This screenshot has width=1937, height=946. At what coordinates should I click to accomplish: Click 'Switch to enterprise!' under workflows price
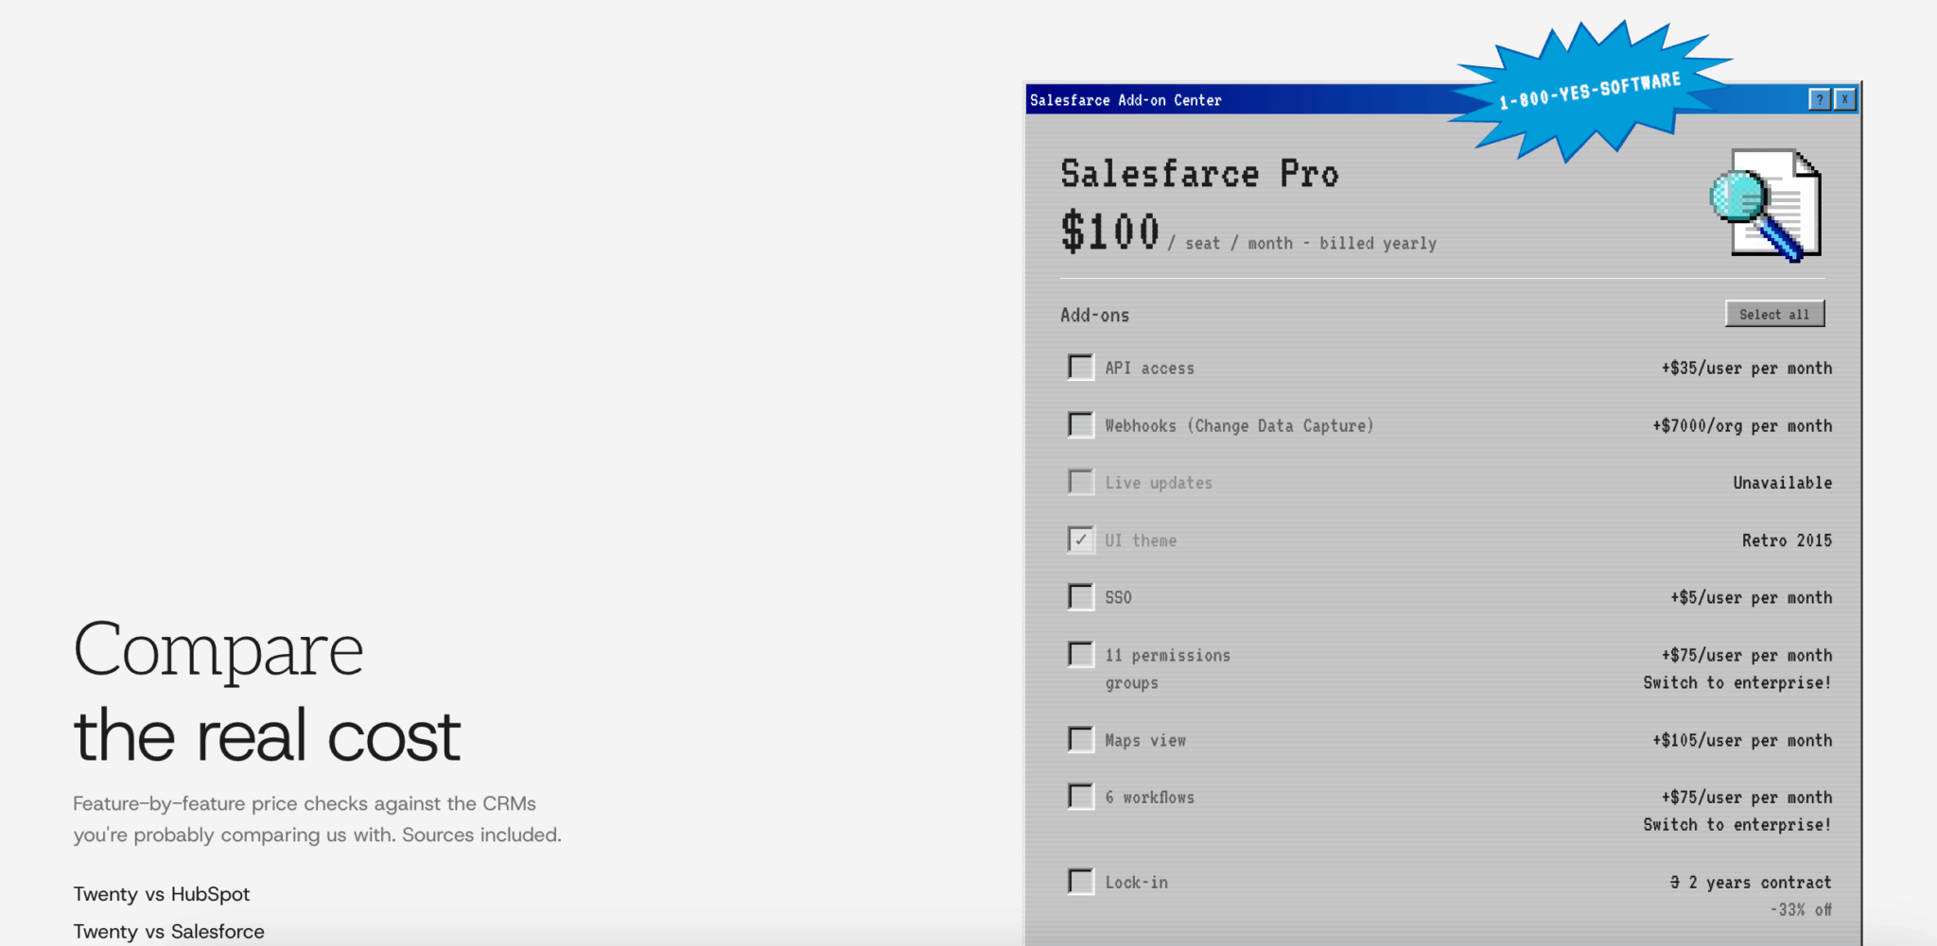1737,825
